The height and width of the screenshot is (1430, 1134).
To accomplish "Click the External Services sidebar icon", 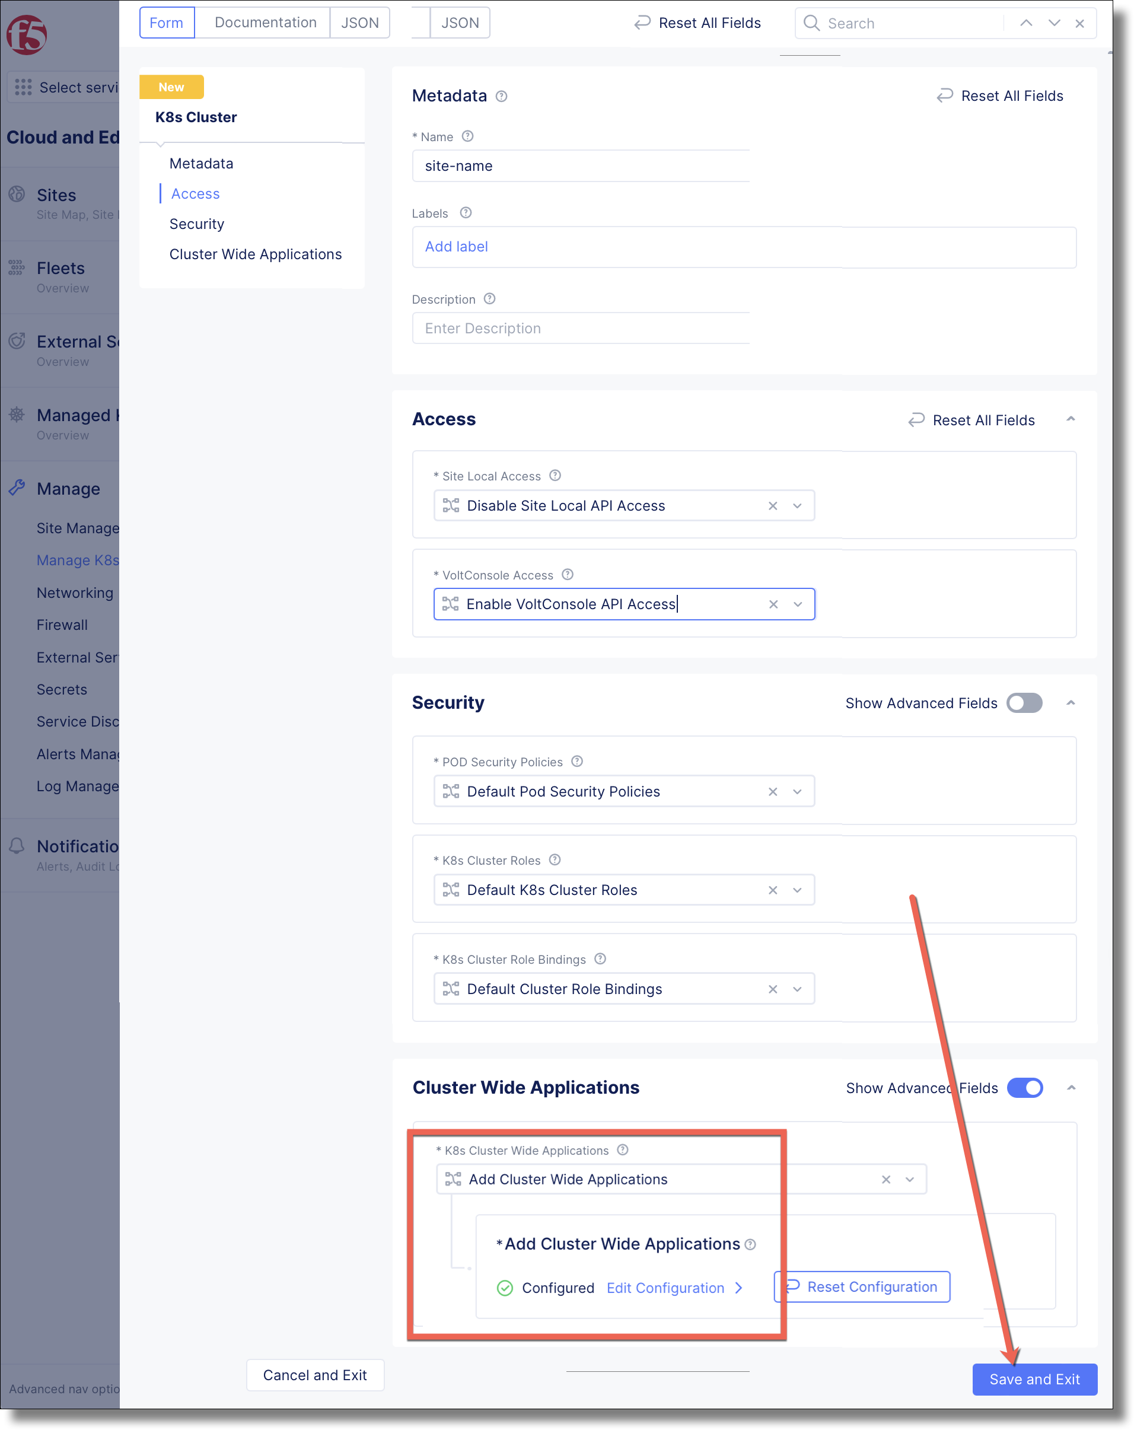I will [17, 342].
